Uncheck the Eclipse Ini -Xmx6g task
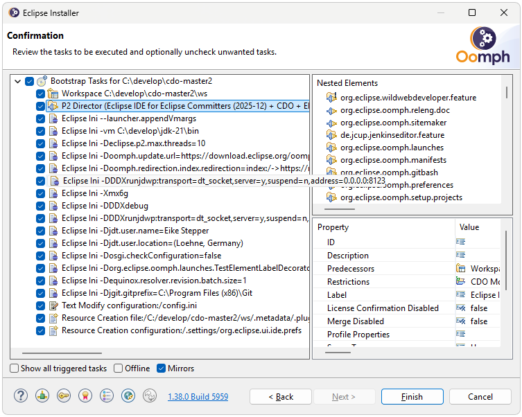Image resolution: width=522 pixels, height=417 pixels. (41, 193)
